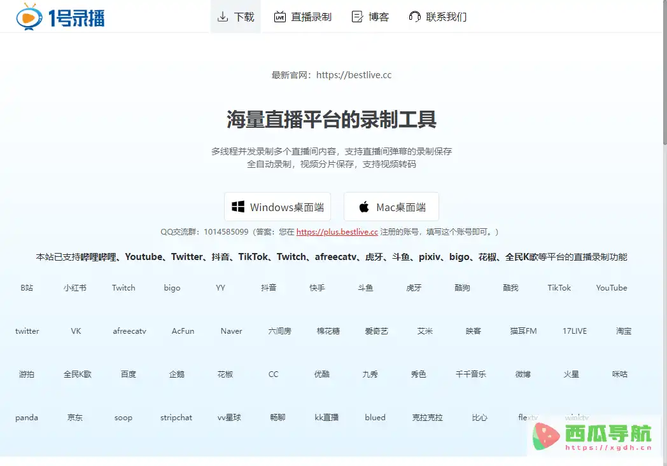Image resolution: width=667 pixels, height=466 pixels.
Task: Select the 京东 platform
Action: [x=75, y=418]
